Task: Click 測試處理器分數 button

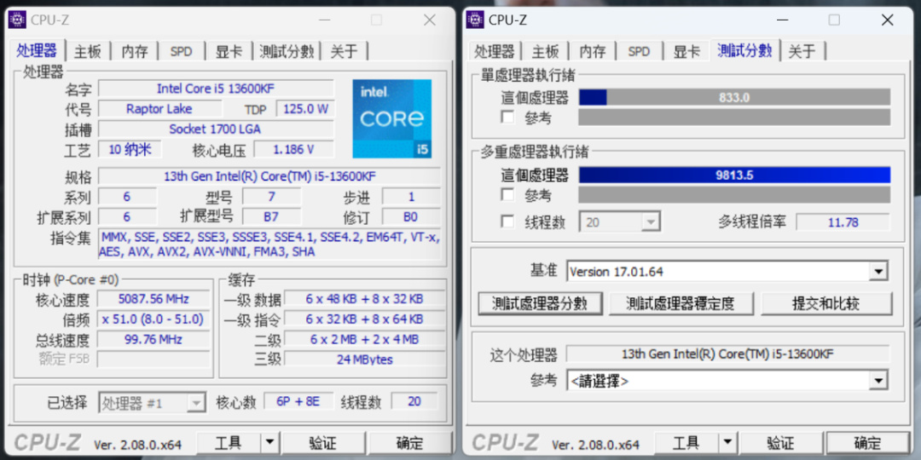Action: (539, 303)
